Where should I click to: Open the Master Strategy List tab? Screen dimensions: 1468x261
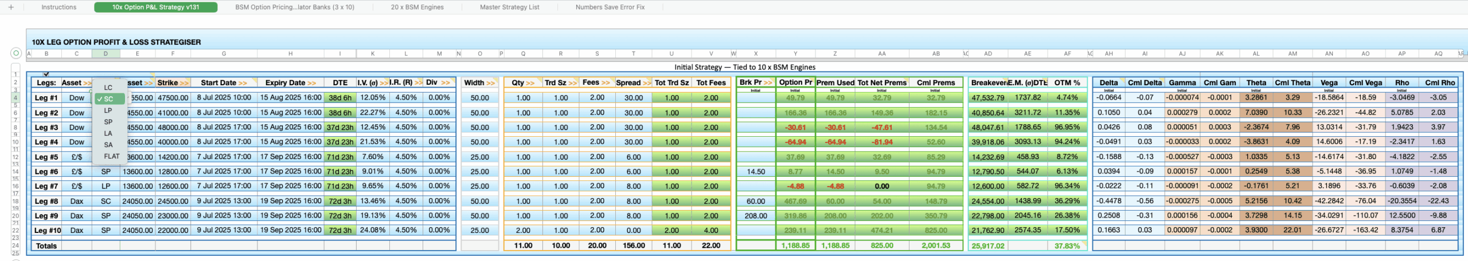coord(509,7)
